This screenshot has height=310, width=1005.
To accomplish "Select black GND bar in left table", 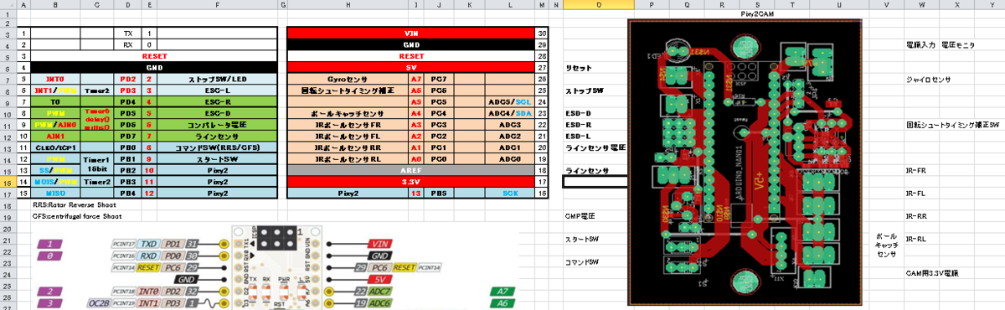I will tap(154, 67).
